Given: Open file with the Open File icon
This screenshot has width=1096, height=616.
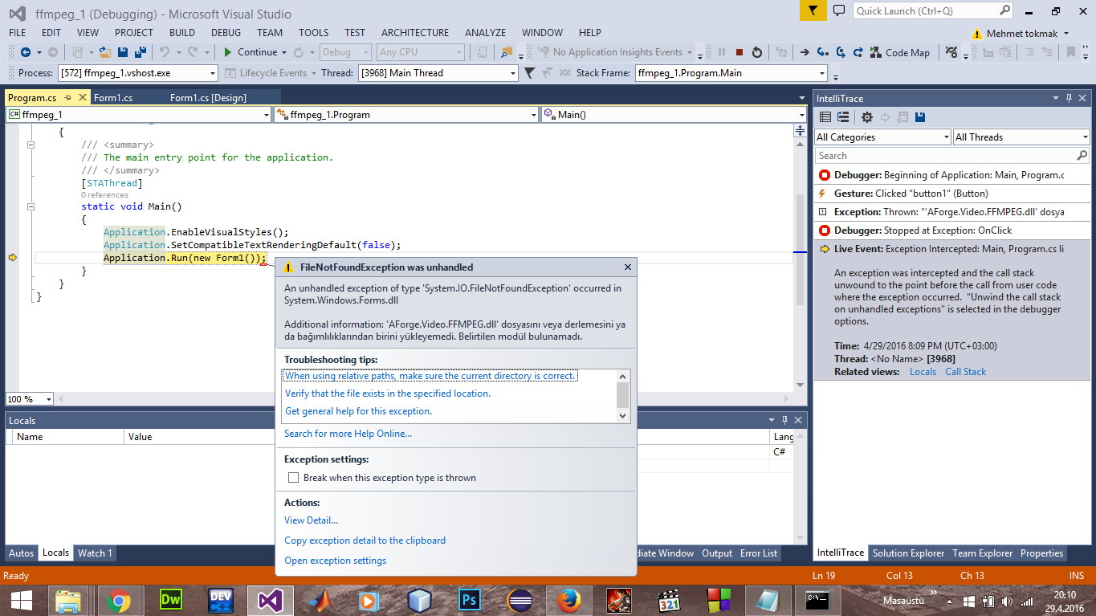Looking at the screenshot, I should click(x=104, y=52).
